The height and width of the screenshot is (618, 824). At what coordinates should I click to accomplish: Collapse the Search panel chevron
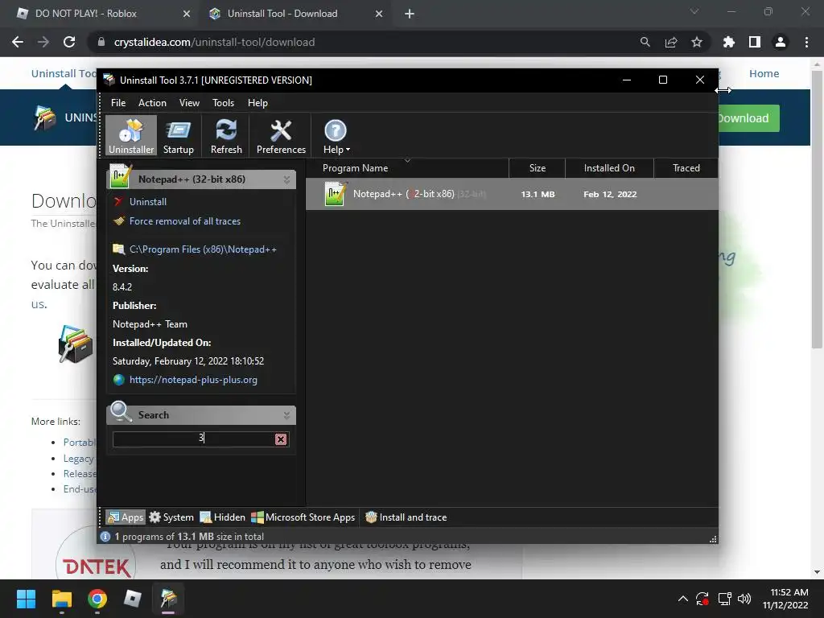click(286, 415)
